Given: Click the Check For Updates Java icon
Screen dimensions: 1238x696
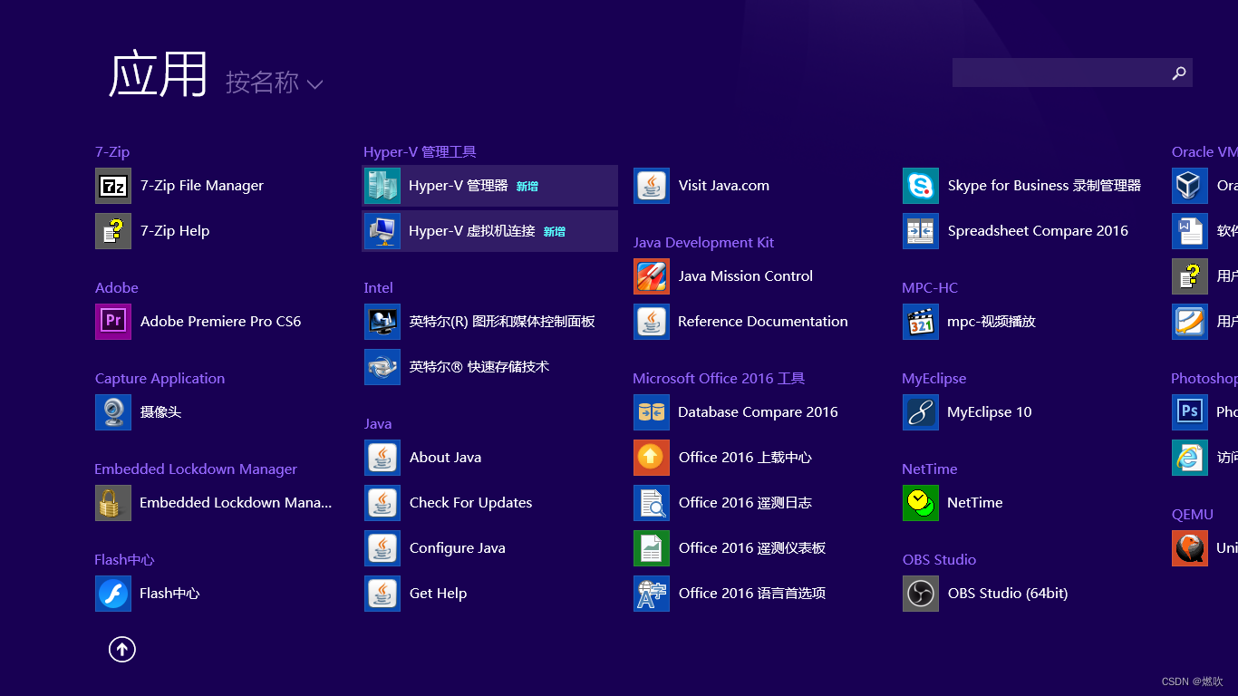Looking at the screenshot, I should tap(382, 503).
